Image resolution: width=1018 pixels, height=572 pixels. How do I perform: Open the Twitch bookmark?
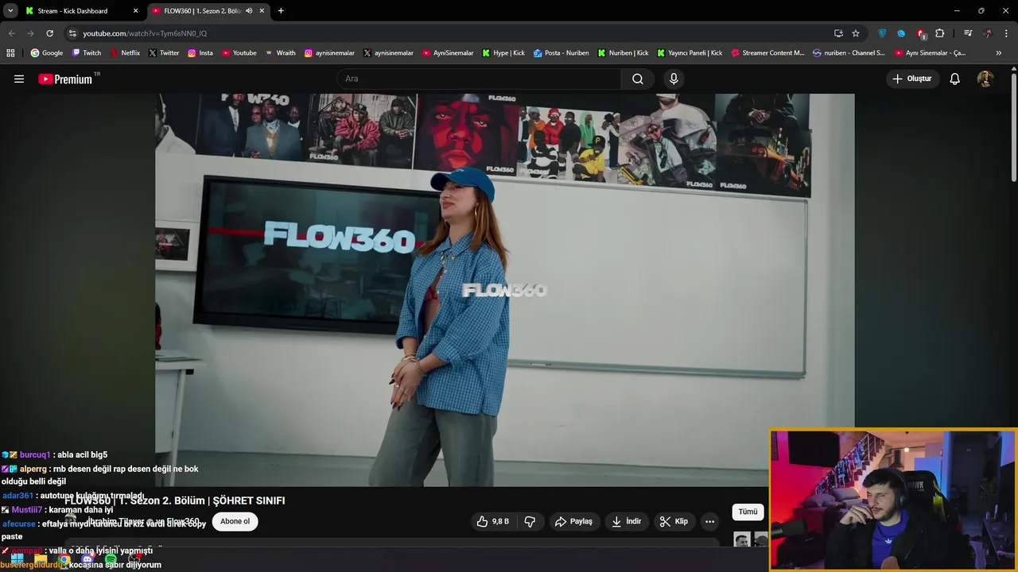pos(87,53)
